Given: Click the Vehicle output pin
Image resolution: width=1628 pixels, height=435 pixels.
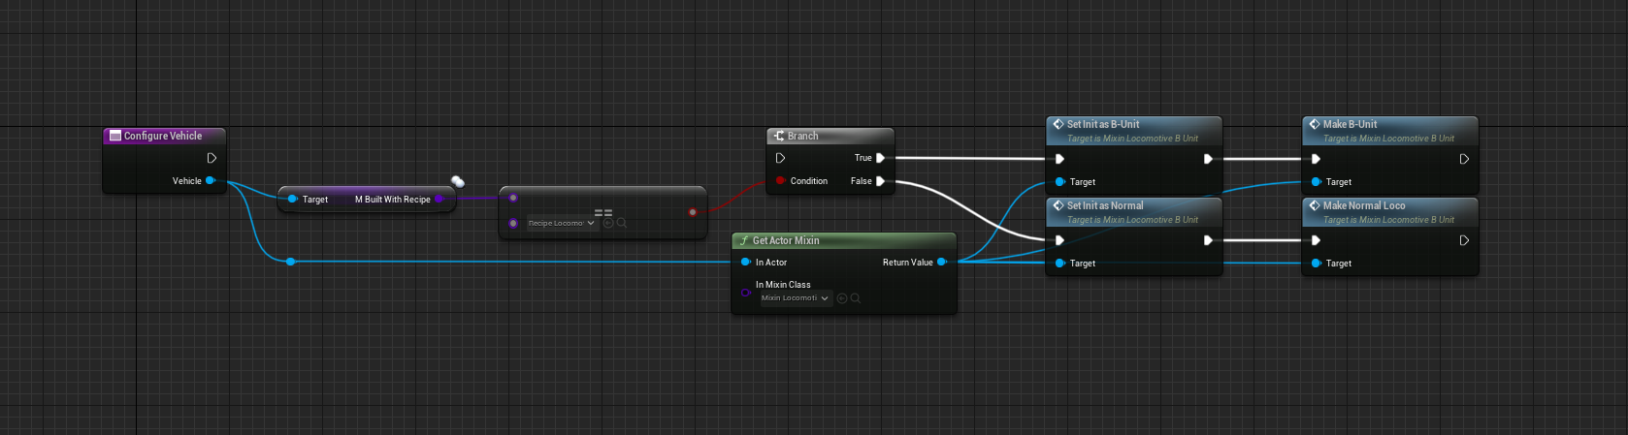Looking at the screenshot, I should pos(210,180).
